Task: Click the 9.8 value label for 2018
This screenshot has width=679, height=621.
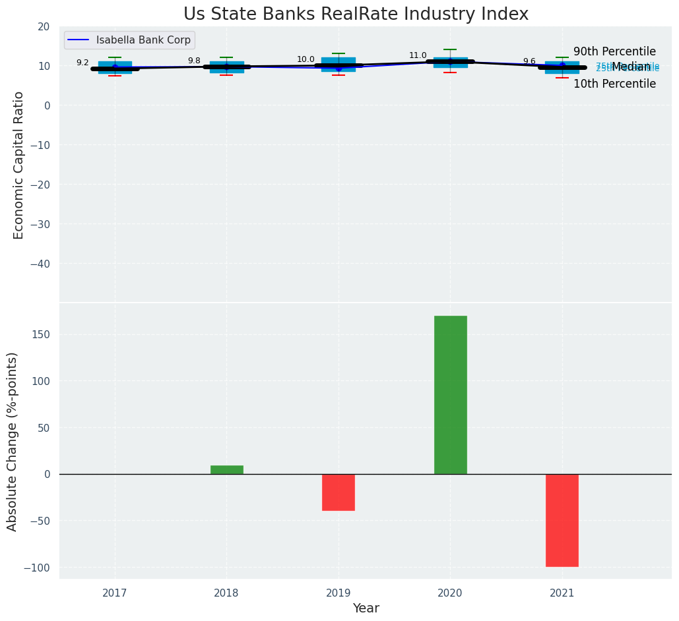Action: click(194, 61)
